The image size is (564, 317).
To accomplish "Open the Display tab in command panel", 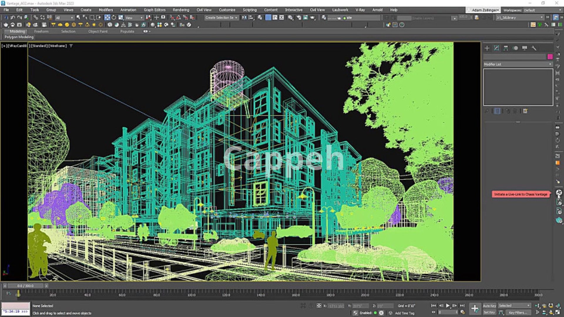I will (x=525, y=48).
